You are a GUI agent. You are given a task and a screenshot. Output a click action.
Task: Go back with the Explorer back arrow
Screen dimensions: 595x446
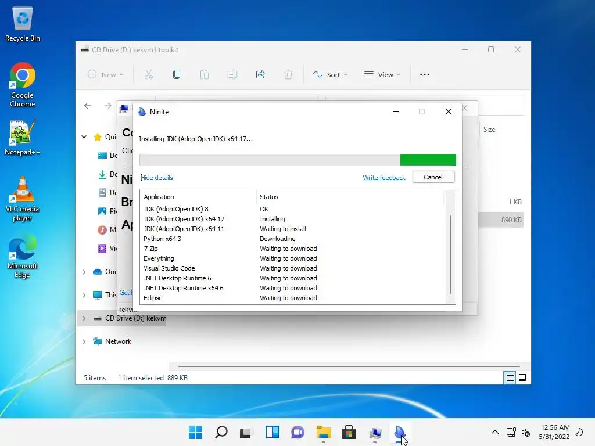point(88,106)
